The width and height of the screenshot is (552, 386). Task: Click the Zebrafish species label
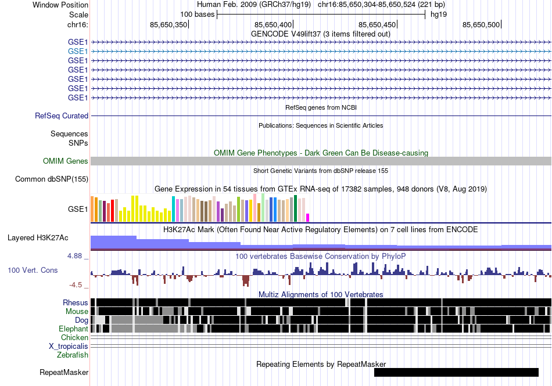coord(73,355)
